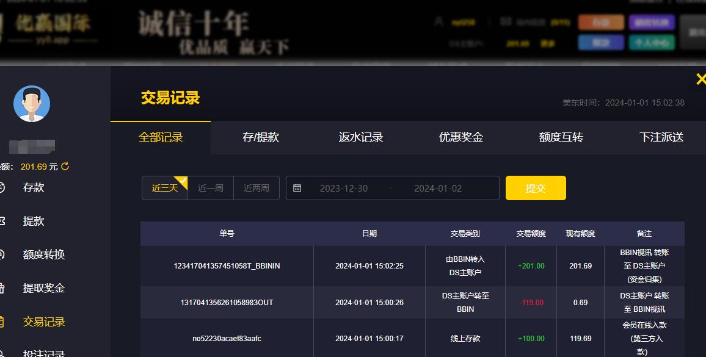
Task: Open 存款 in the sidebar
Action: (x=34, y=187)
